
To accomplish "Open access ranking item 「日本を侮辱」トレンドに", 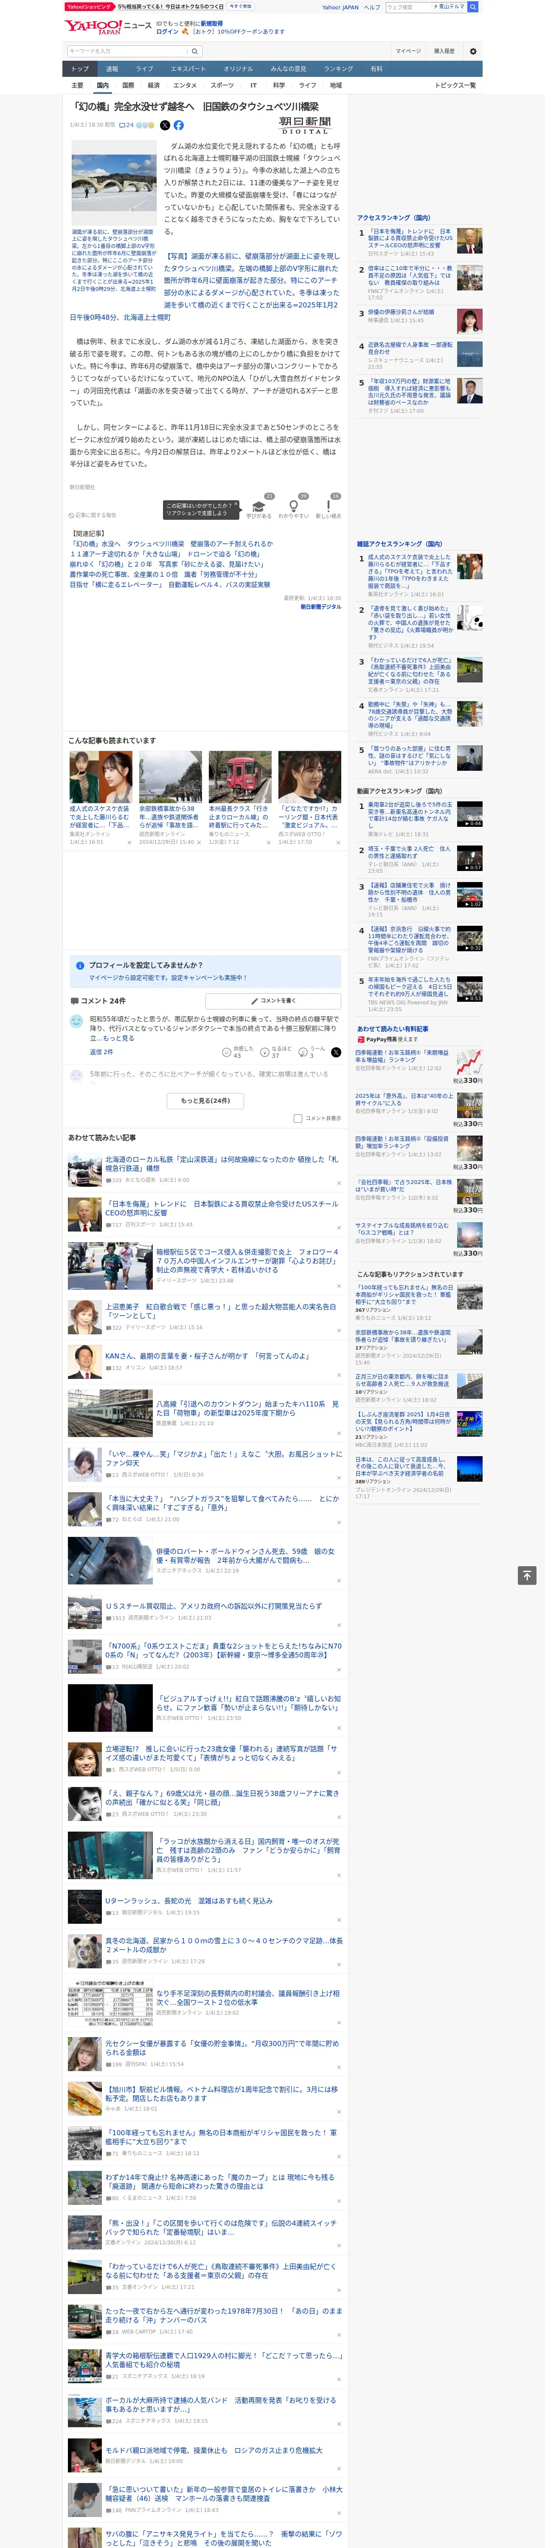I will point(410,238).
